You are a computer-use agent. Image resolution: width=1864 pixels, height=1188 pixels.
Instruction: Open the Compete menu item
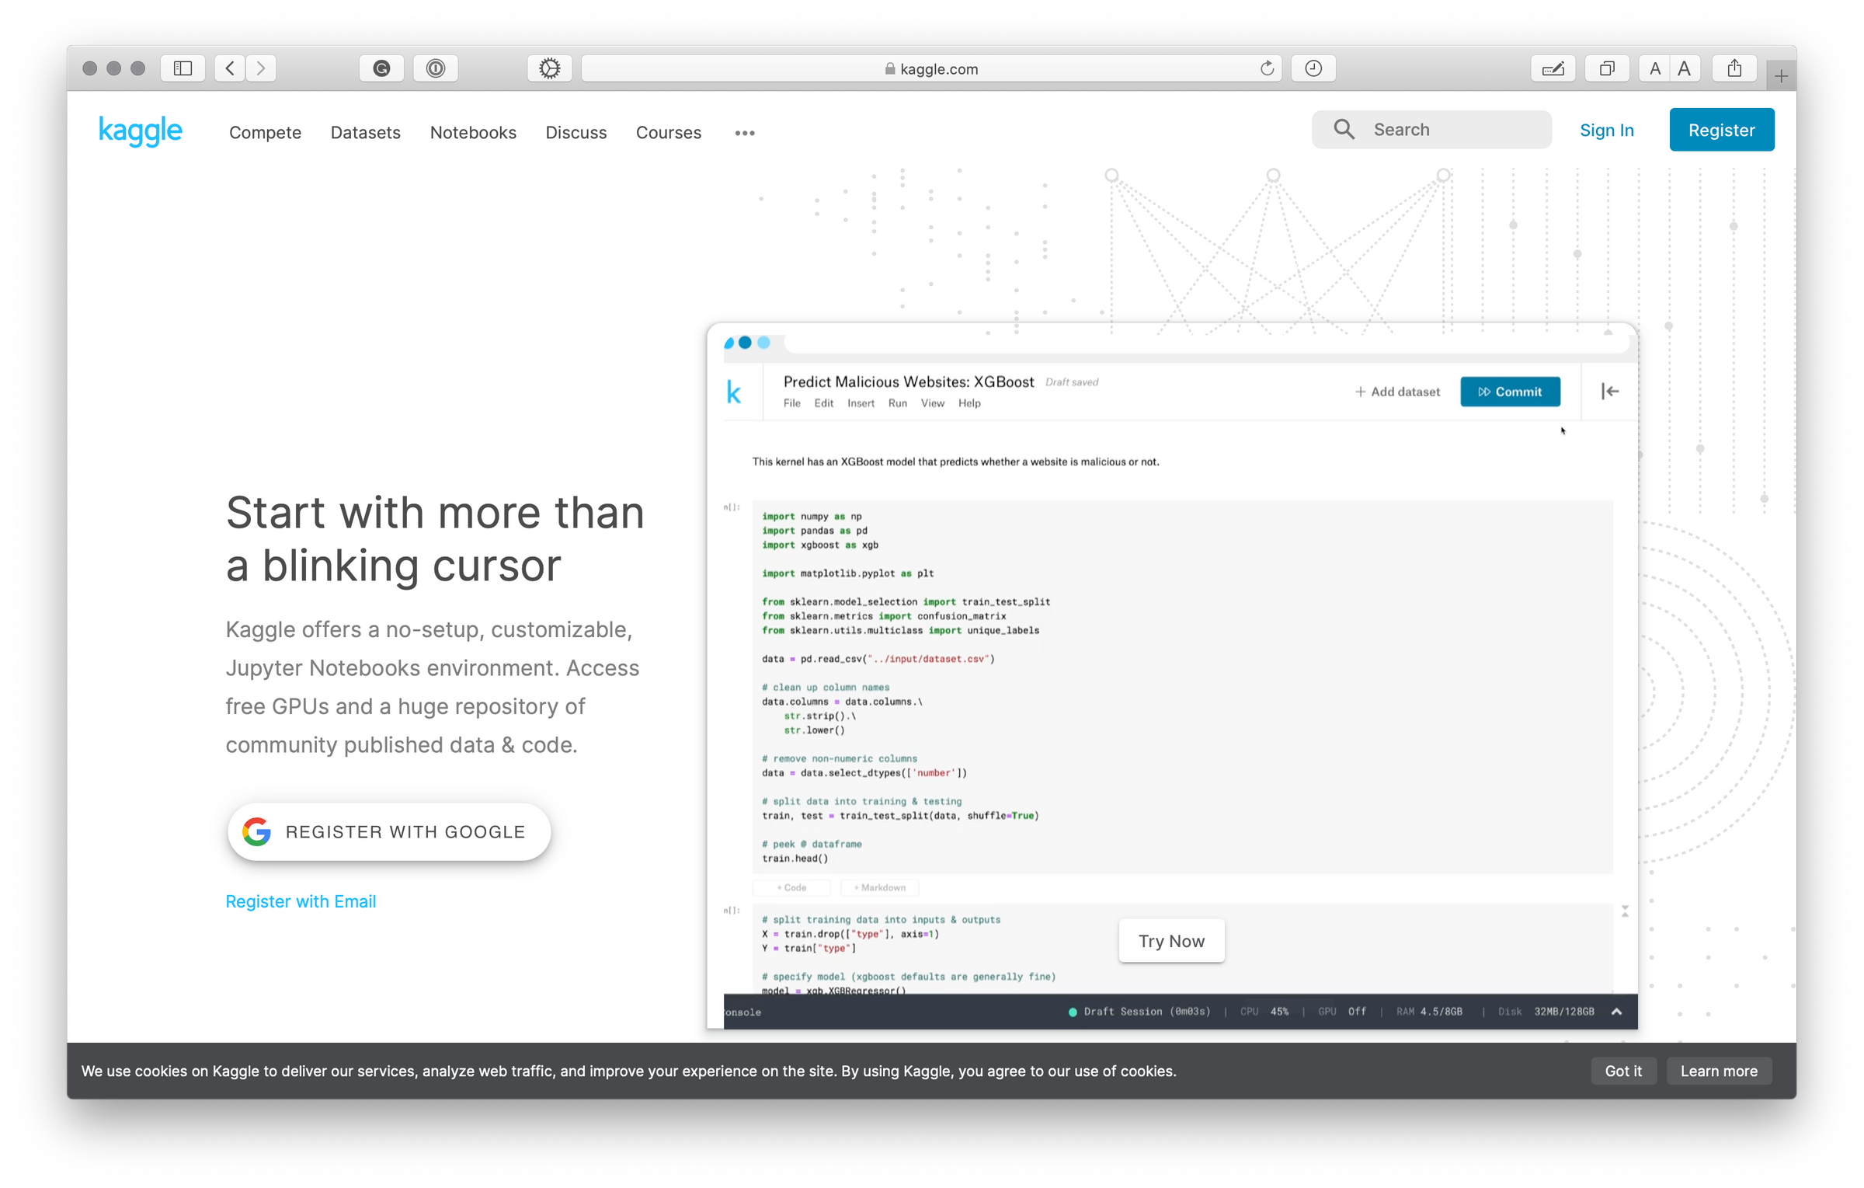(265, 133)
